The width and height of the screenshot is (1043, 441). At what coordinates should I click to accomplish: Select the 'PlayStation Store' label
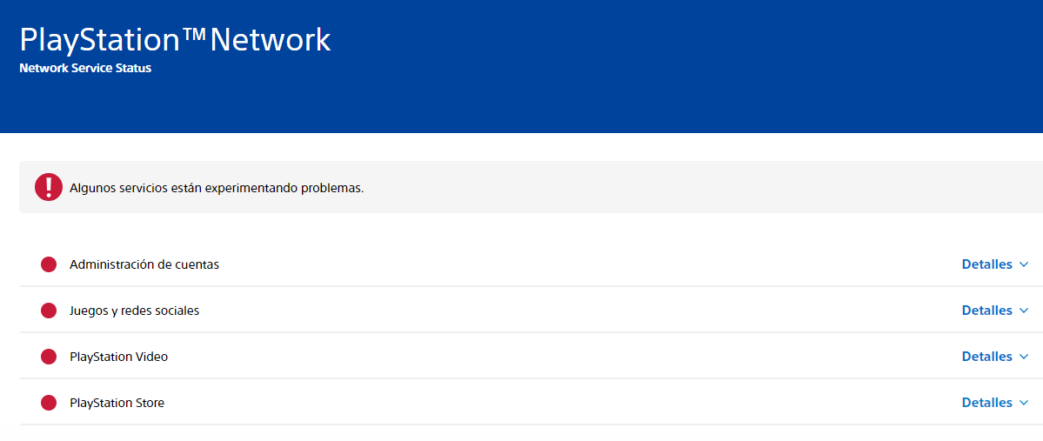click(117, 403)
